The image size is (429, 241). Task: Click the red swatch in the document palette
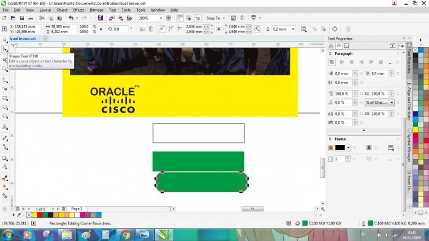[x=40, y=215]
